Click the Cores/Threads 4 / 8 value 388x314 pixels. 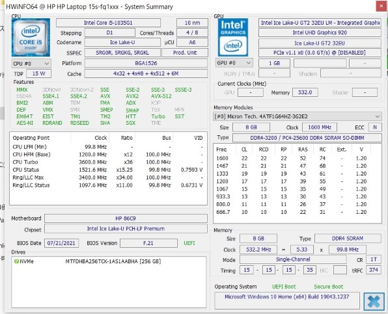[192, 33]
